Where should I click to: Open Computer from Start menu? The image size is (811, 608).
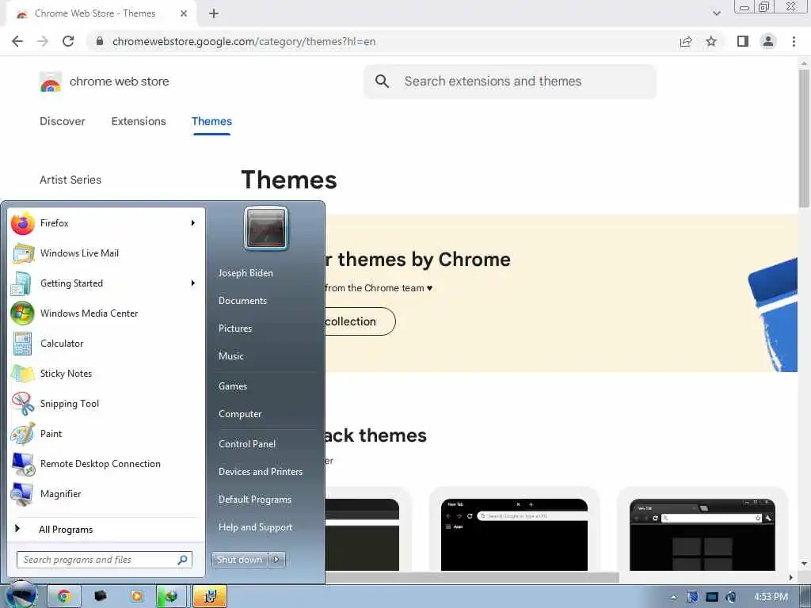tap(240, 414)
